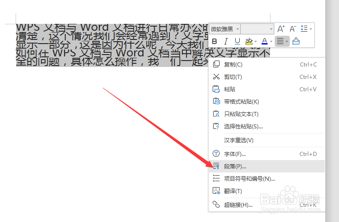Viewport: 339px width, 222px height.
Task: Apply the font color A button
Action: coord(265,41)
